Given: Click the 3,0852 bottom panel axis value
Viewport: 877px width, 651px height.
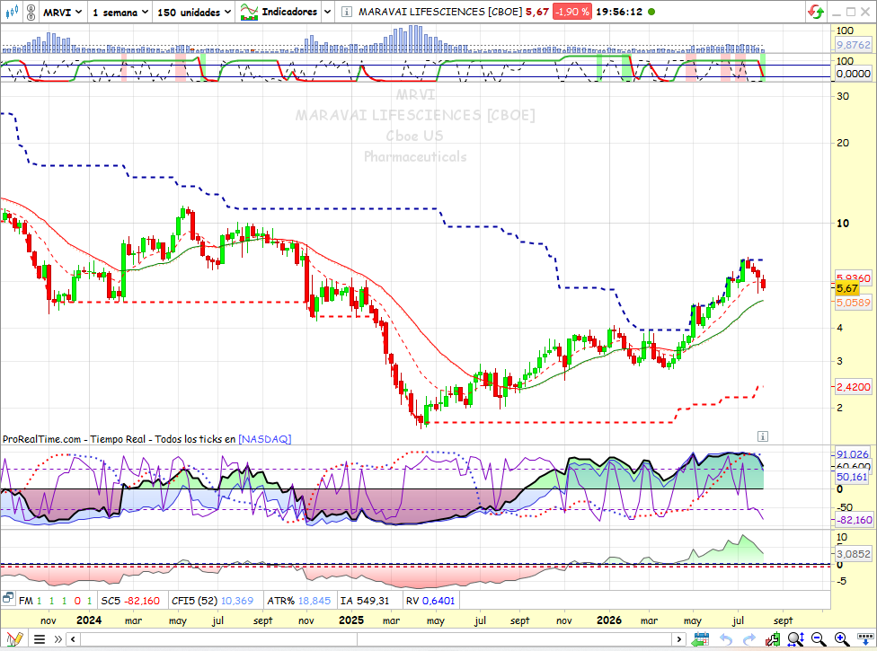Looking at the screenshot, I should click(x=854, y=554).
